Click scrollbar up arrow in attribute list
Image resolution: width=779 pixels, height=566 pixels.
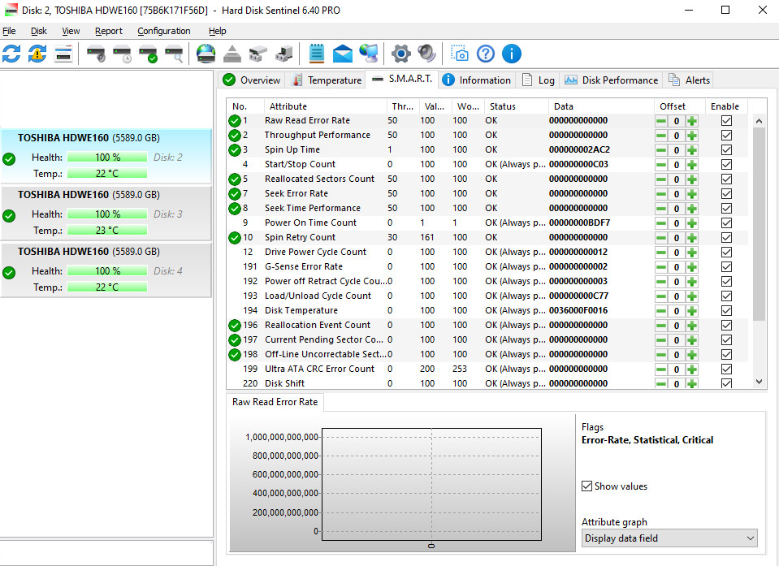[x=759, y=121]
